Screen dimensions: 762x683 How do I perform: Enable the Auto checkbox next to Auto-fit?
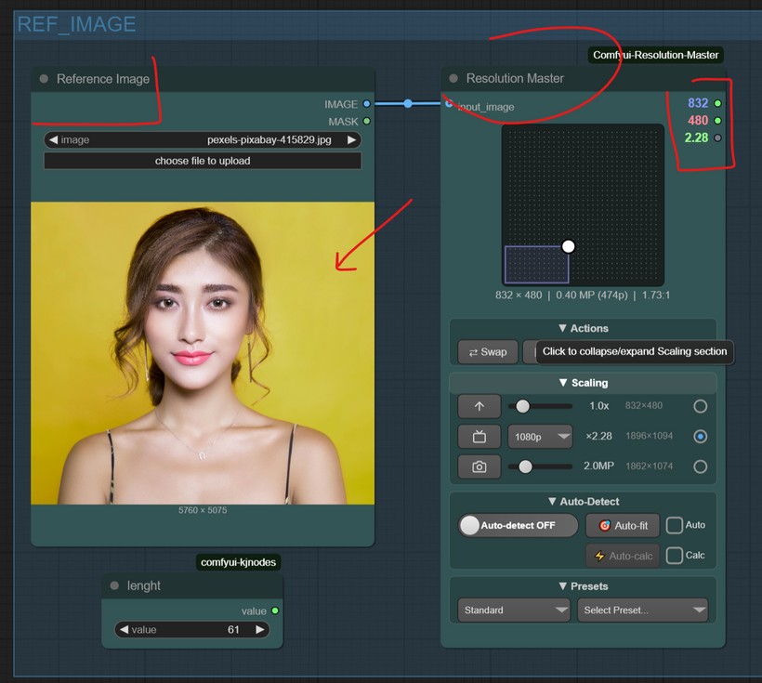coord(675,525)
